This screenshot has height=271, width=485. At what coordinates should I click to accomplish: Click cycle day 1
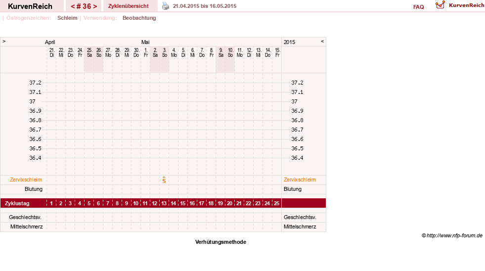click(x=51, y=203)
